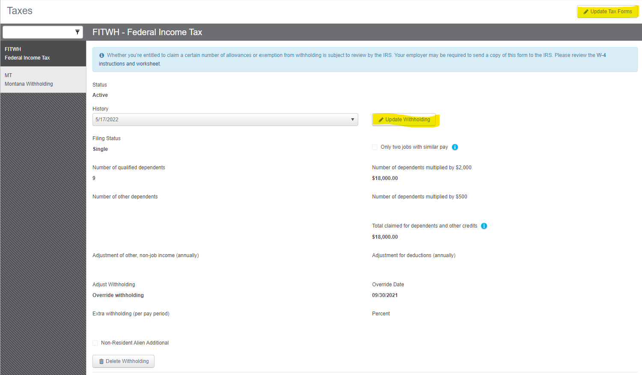
Task: Click the funnel filter icon in the sidebar
Action: tap(77, 32)
